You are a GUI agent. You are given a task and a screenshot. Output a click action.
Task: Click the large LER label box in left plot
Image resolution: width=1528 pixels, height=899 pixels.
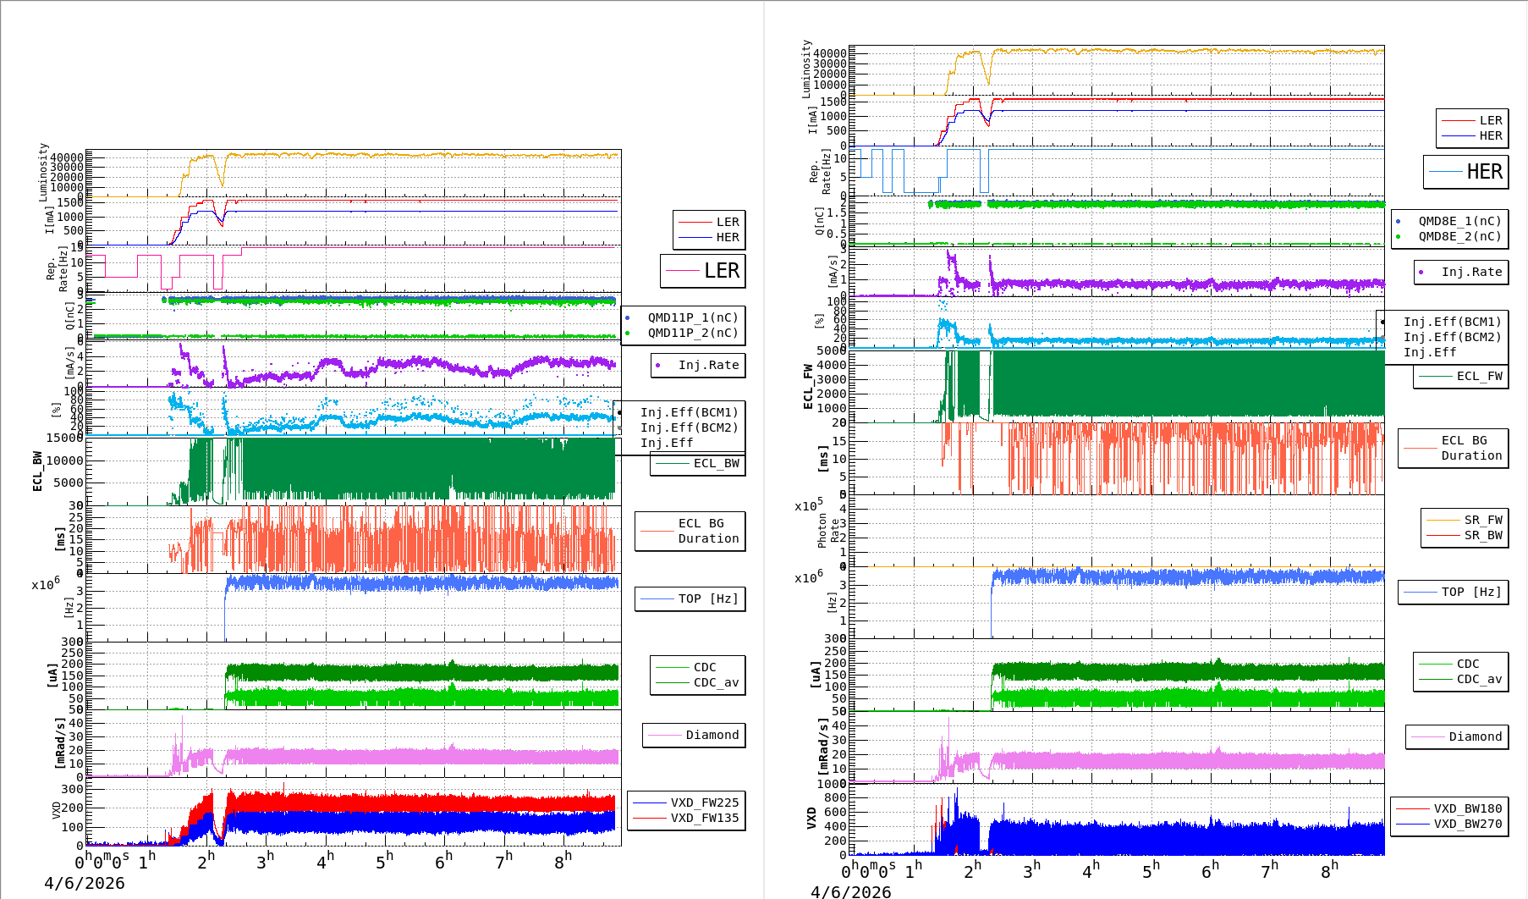pyautogui.click(x=703, y=271)
